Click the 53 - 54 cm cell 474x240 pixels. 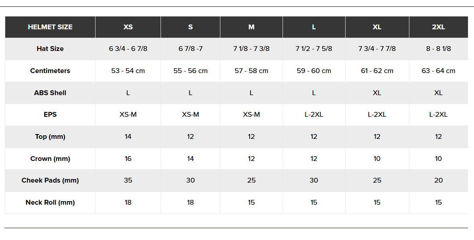[128, 71]
